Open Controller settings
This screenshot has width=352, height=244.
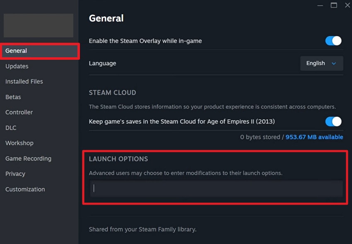click(x=19, y=112)
